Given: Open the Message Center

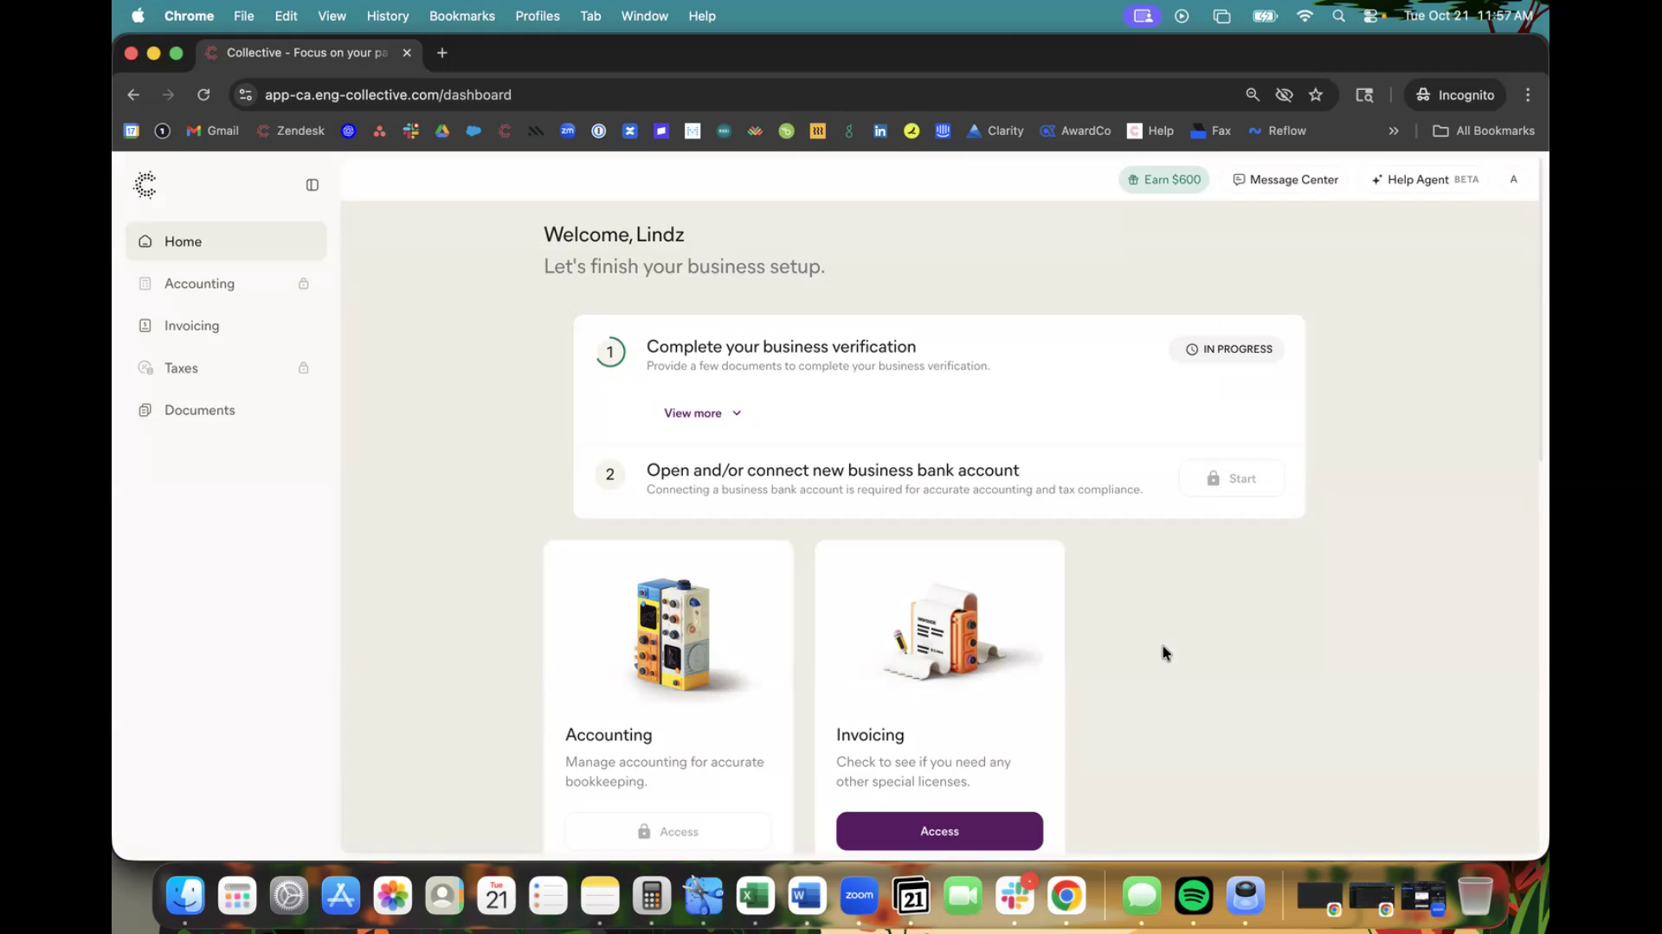Looking at the screenshot, I should [x=1285, y=180].
